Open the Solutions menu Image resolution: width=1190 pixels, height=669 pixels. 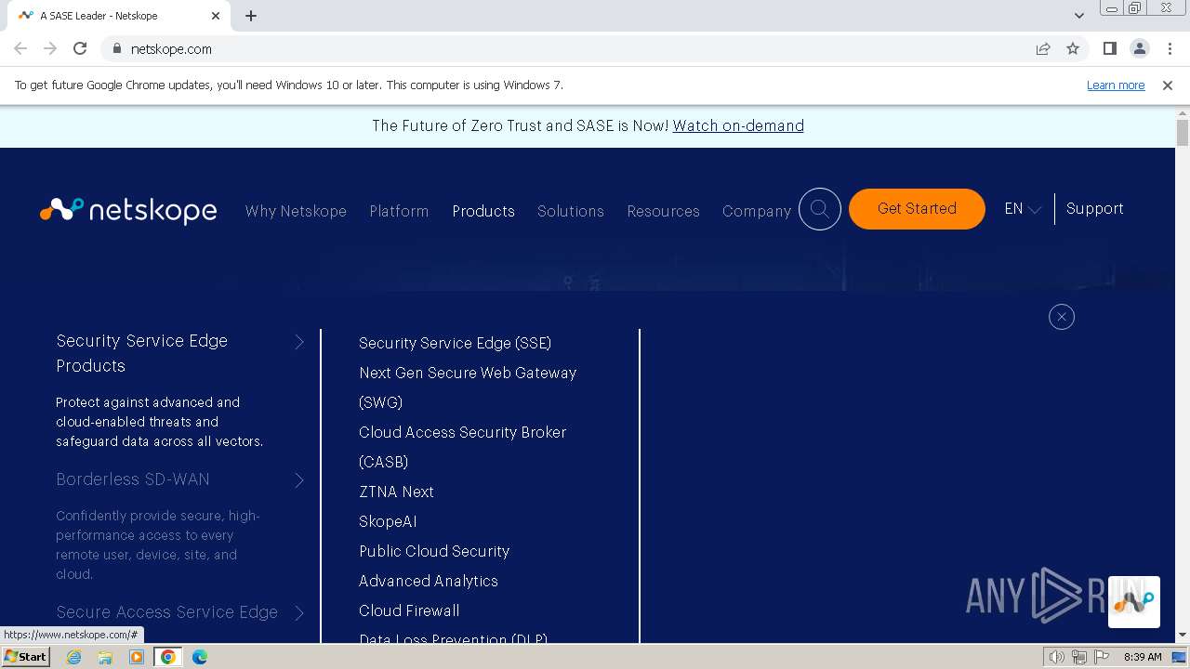(571, 211)
